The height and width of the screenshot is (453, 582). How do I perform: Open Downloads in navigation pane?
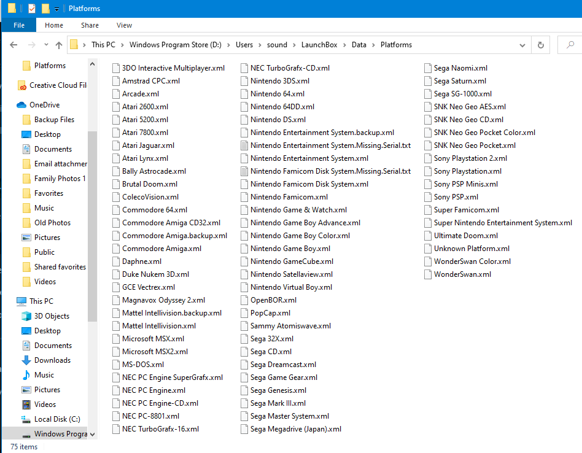(46, 360)
